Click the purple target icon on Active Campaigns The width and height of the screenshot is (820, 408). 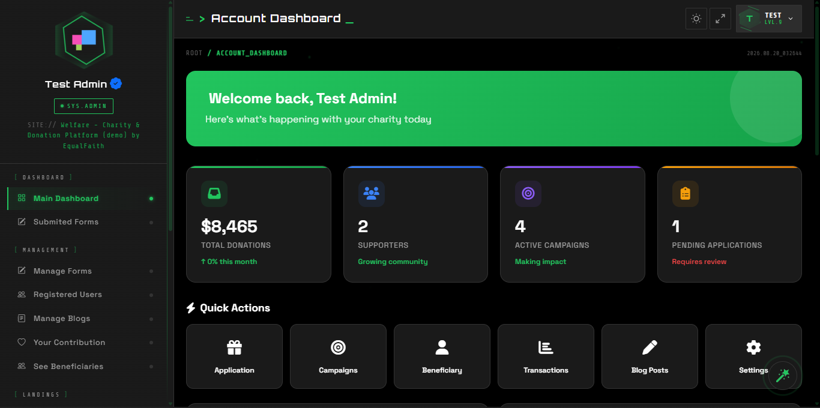(x=528, y=194)
